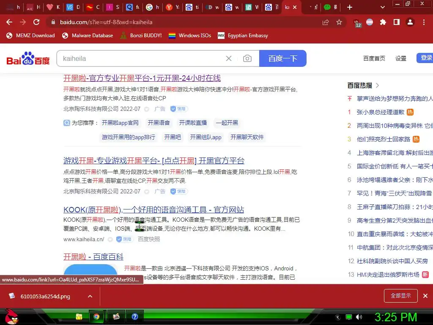The width and height of the screenshot is (433, 325).
Task: Open the 百度首页 link
Action: coord(374,58)
